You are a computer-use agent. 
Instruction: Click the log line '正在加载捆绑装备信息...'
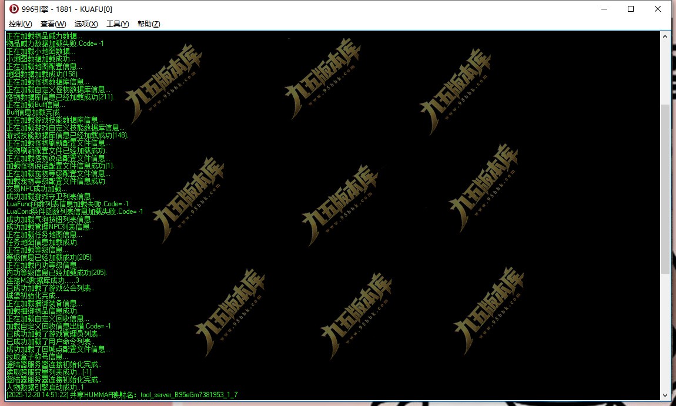[x=44, y=304]
